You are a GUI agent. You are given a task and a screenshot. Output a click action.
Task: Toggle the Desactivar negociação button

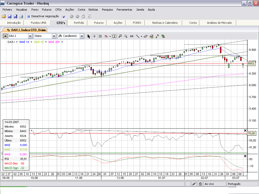tap(43, 16)
